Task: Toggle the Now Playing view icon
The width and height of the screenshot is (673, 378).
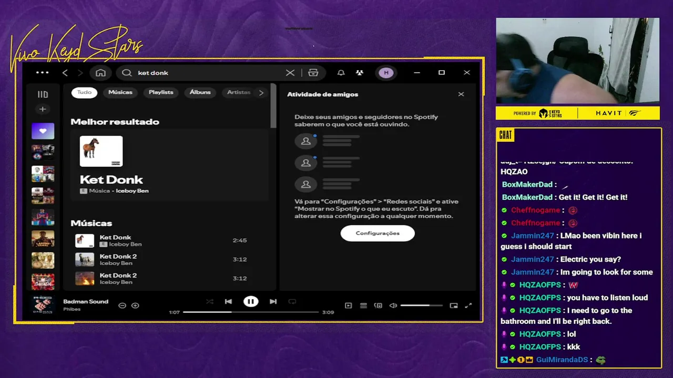Action: (348, 306)
